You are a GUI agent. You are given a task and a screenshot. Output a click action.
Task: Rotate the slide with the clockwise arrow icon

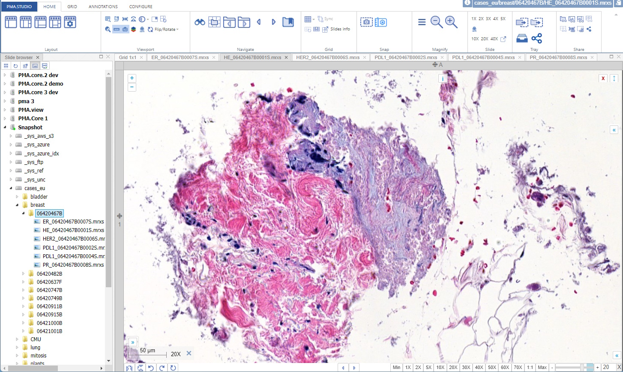coord(162,368)
